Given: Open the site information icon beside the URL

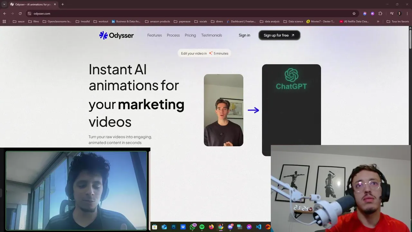Looking at the screenshot, I should (29, 14).
